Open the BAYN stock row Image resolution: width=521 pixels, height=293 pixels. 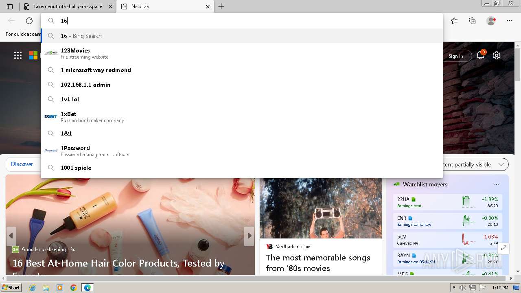coord(448,258)
